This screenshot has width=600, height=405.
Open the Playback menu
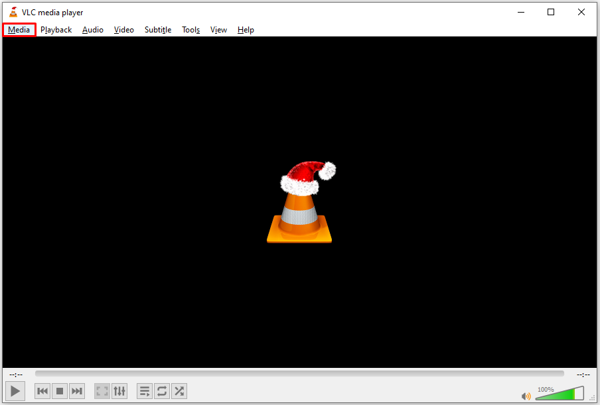(x=56, y=30)
